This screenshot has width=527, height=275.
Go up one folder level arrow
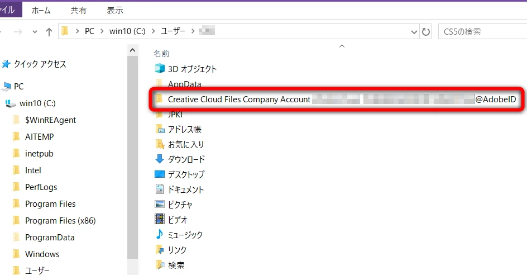49,32
